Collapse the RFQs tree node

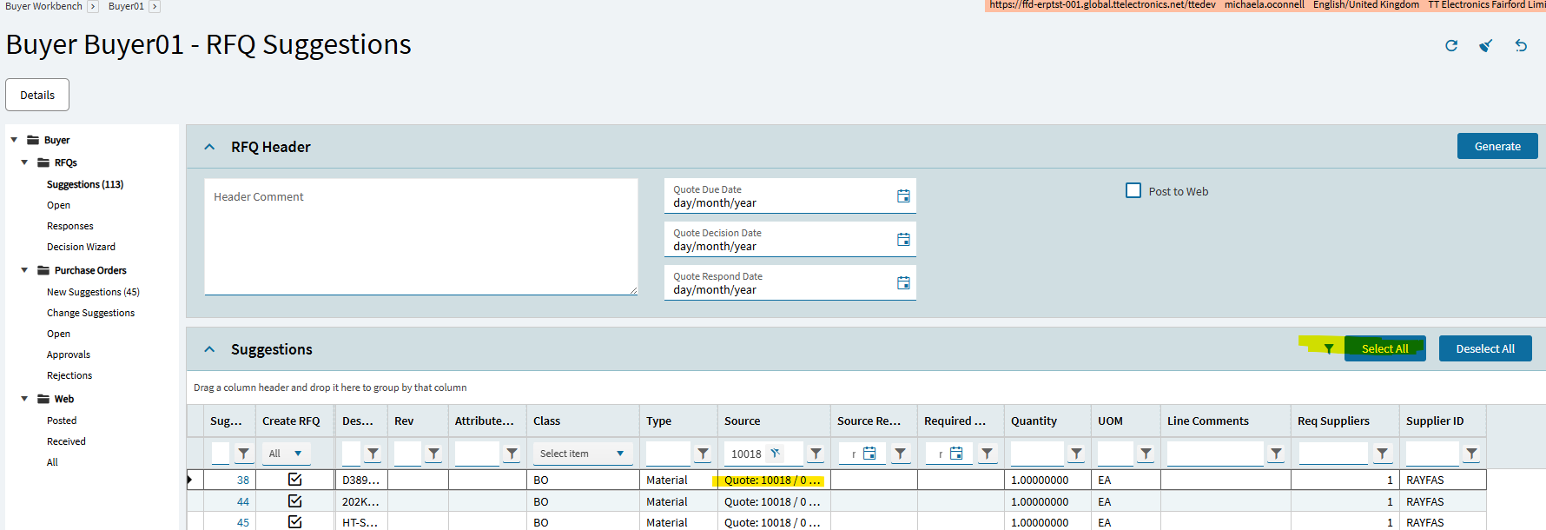pos(24,162)
